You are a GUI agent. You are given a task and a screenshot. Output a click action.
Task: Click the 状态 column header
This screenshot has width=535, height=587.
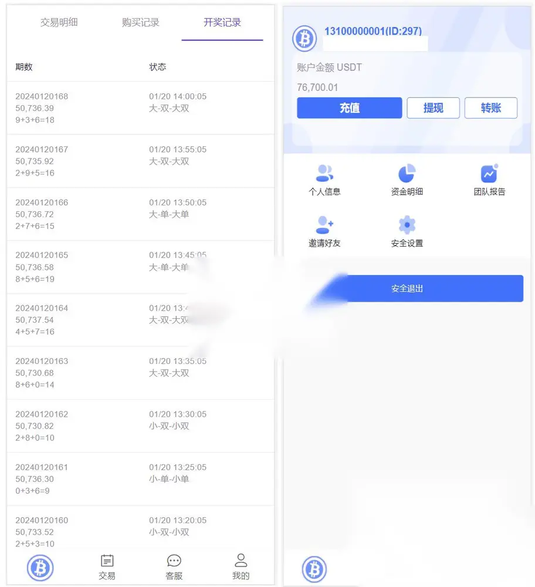coord(157,67)
